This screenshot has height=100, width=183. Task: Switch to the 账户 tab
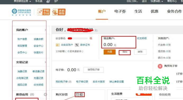(x=102, y=11)
